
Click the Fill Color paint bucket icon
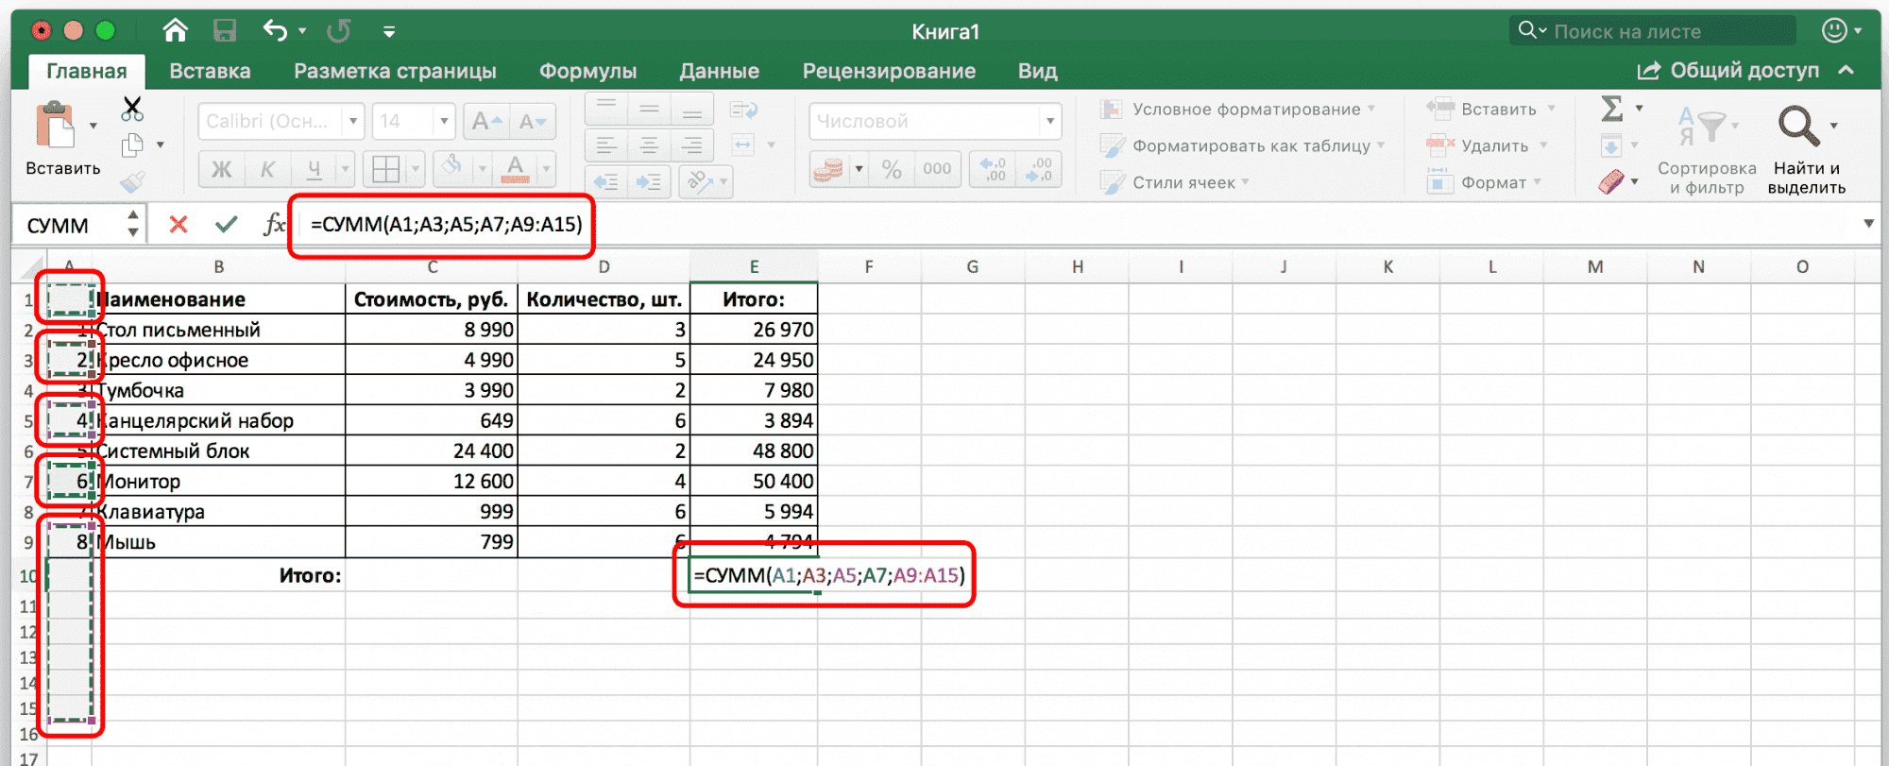pyautogui.click(x=452, y=167)
